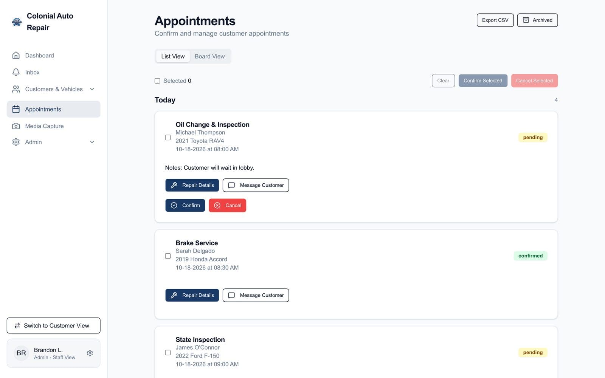605x378 pixels.
Task: Click the Today count number 4
Action: pyautogui.click(x=556, y=100)
